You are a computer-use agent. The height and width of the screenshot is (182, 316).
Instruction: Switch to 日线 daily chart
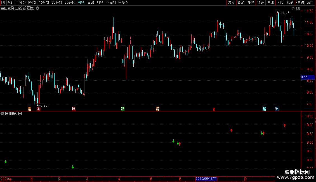point(81,3)
